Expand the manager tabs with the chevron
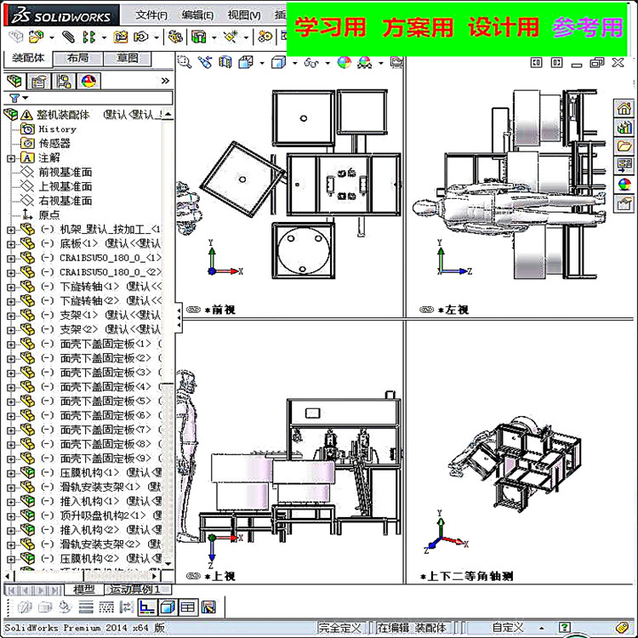This screenshot has width=638, height=638. 165,81
